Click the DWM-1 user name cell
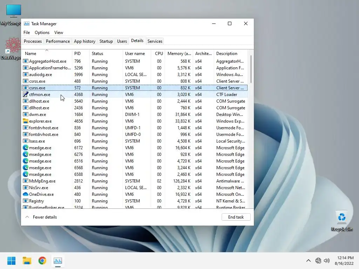Screen dimensions: 359x269 click(132, 115)
